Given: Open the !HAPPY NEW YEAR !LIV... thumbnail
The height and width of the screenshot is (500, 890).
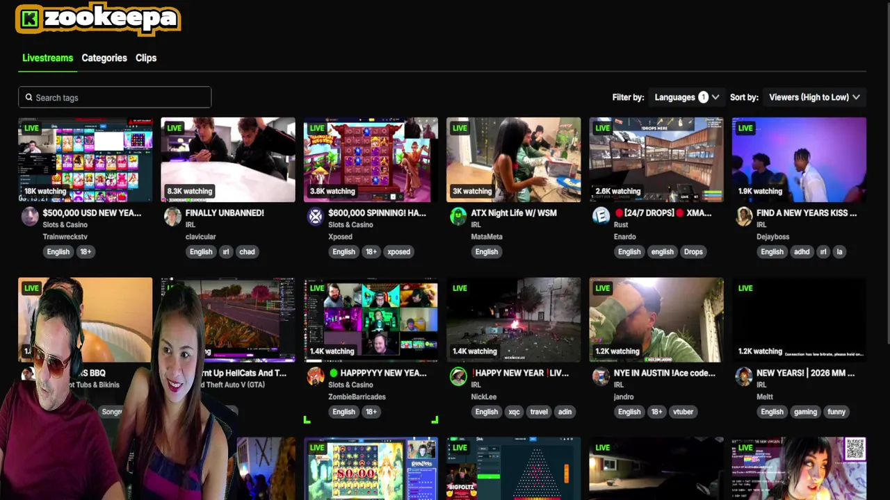Looking at the screenshot, I should click(x=513, y=319).
